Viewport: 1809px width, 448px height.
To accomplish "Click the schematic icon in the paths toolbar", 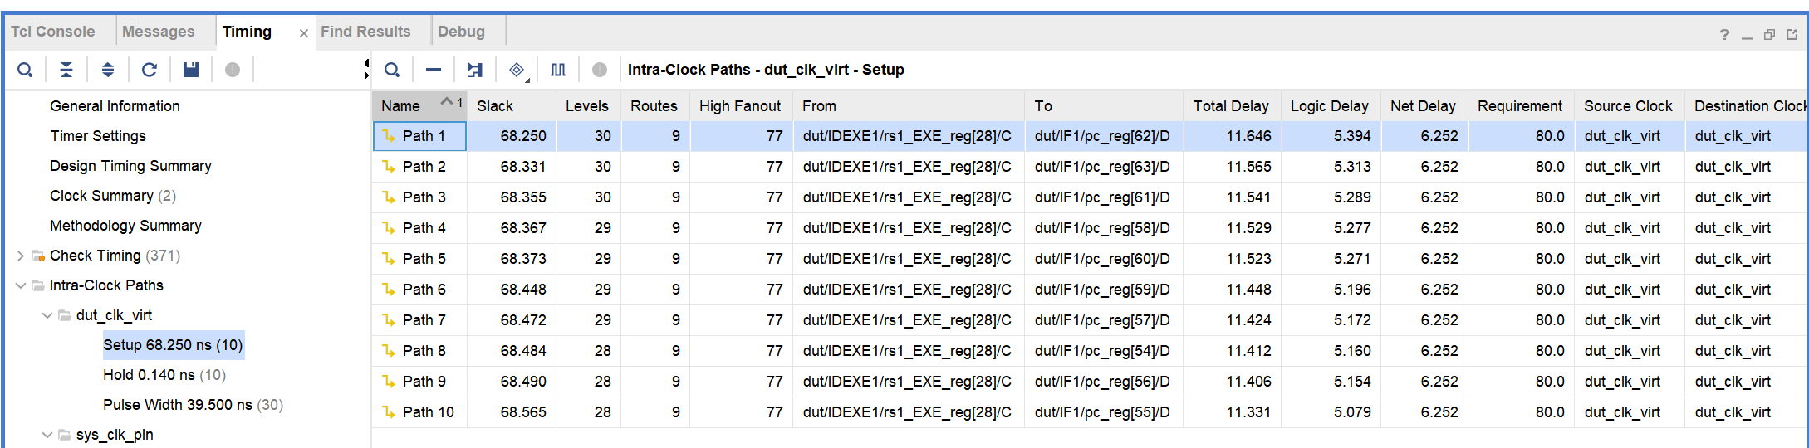I will (x=474, y=70).
